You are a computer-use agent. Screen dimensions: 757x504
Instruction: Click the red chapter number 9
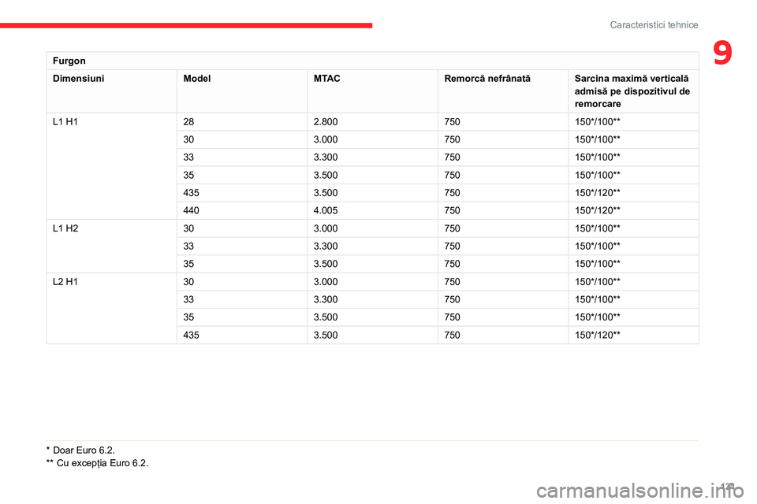pyautogui.click(x=722, y=54)
